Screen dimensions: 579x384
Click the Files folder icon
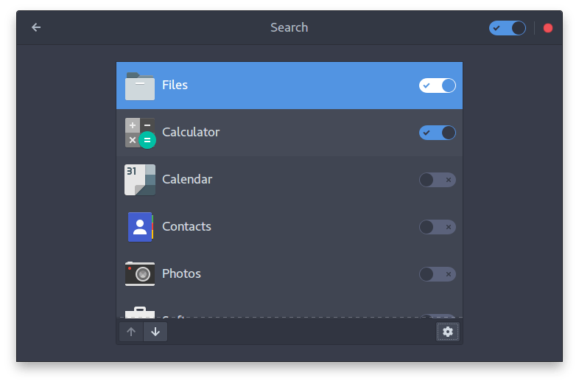[x=139, y=86]
